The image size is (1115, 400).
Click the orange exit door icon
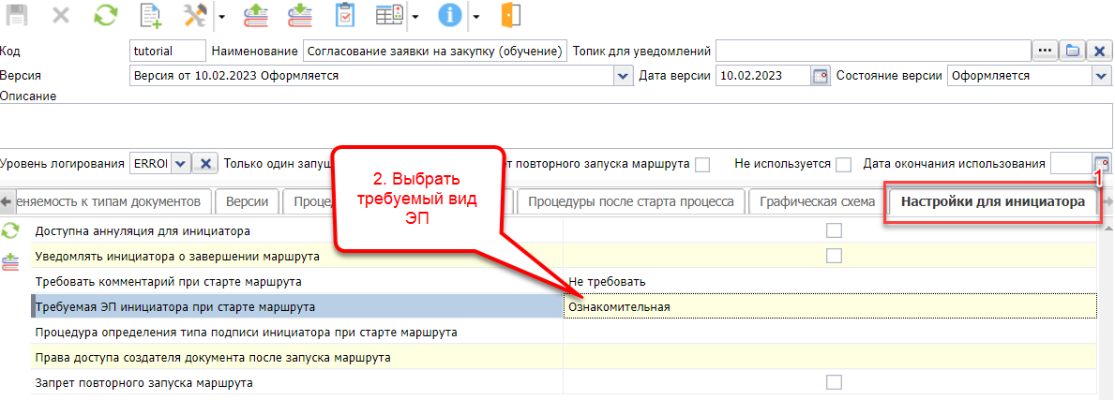(511, 16)
